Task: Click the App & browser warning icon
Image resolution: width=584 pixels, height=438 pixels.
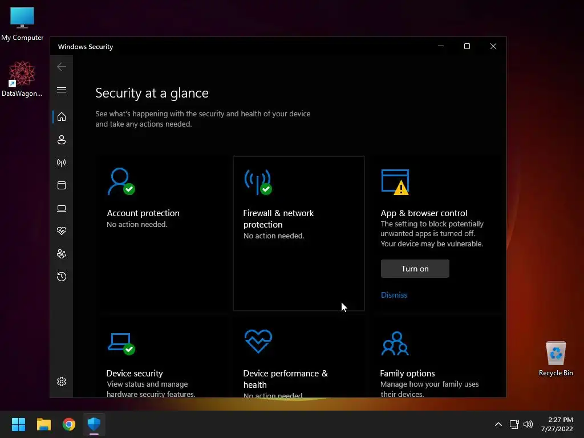Action: click(x=395, y=182)
